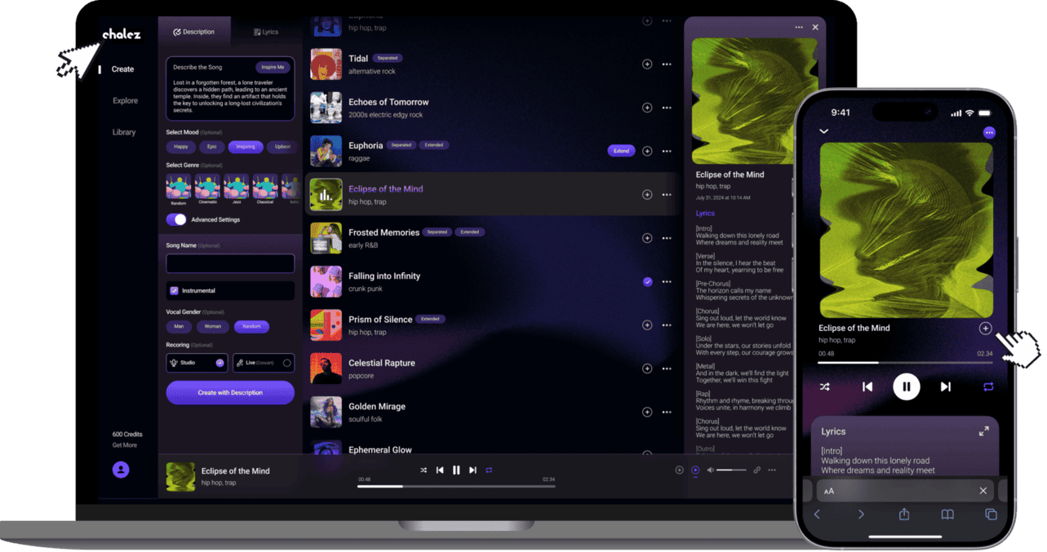Click purple play-circle icon in laptop player bar

tap(695, 470)
